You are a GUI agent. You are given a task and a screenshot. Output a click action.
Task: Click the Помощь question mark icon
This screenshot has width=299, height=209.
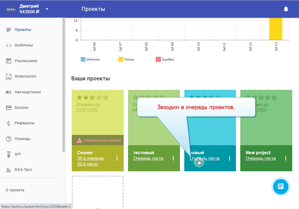(x=9, y=139)
